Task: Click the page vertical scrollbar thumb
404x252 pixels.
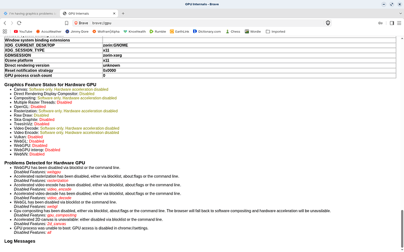Action: tap(402, 228)
